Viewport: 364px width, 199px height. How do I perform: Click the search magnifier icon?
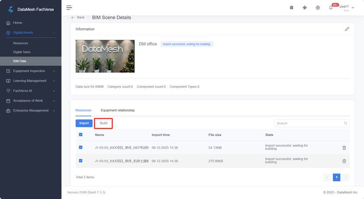(x=346, y=123)
